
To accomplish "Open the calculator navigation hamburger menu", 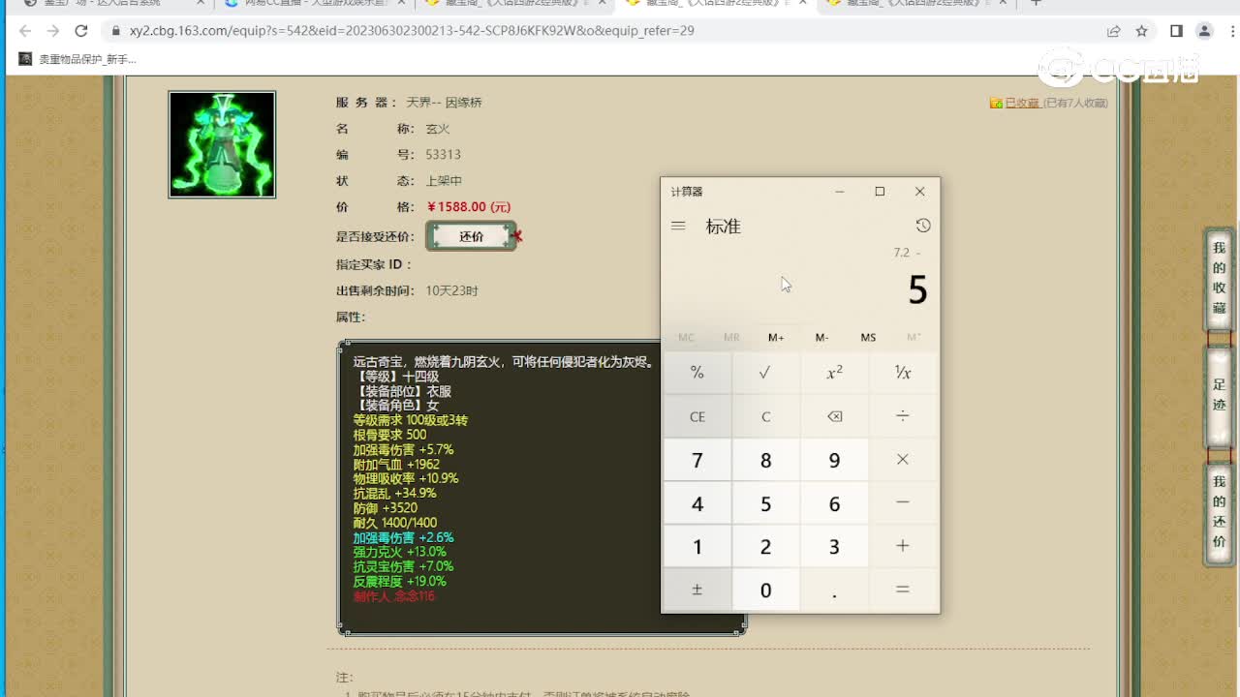I will pyautogui.click(x=678, y=226).
